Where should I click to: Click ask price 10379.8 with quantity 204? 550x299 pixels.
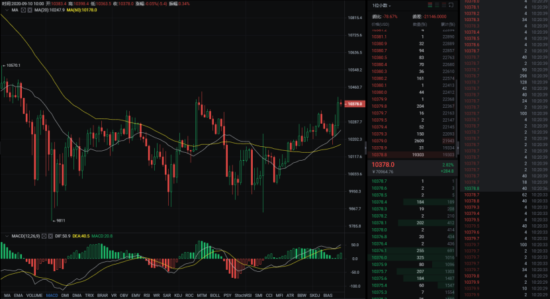pyautogui.click(x=379, y=107)
